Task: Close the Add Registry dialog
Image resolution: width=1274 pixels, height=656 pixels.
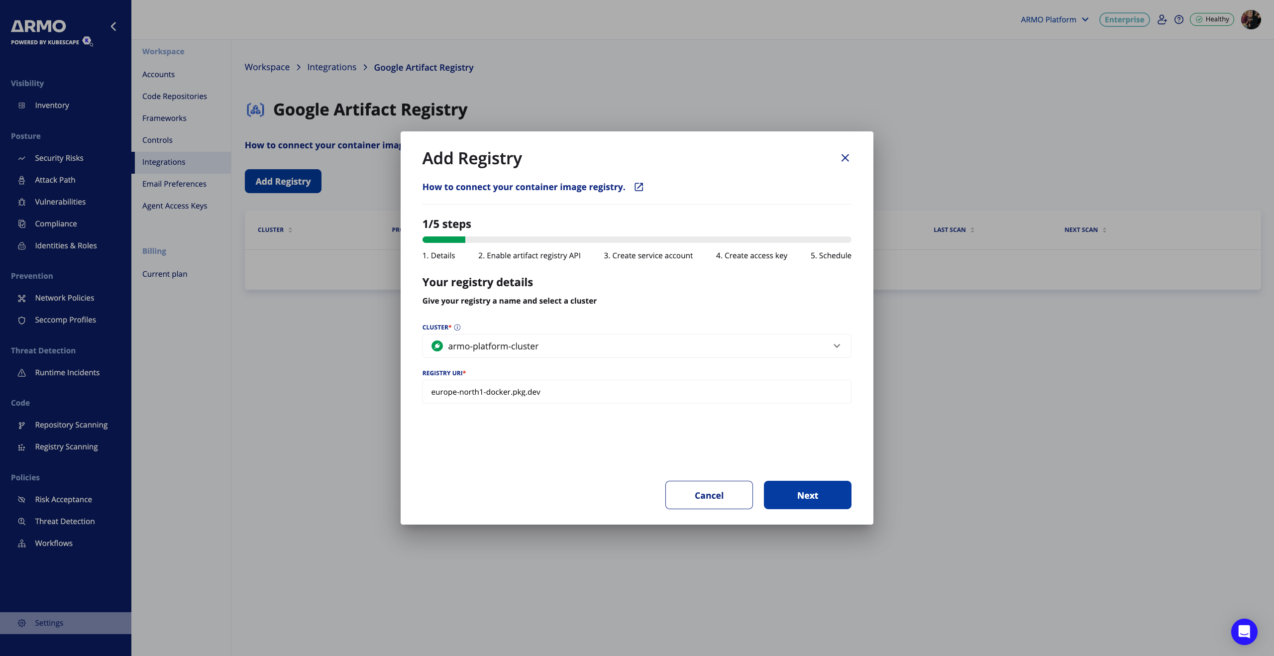Action: pyautogui.click(x=845, y=158)
